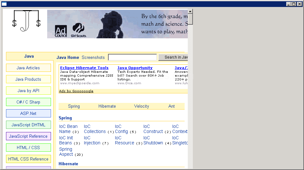Select the Ant tab
This screenshot has height=170, width=304.
(171, 106)
